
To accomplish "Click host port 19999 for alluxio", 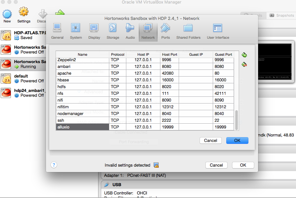I will pyautogui.click(x=169, y=127).
